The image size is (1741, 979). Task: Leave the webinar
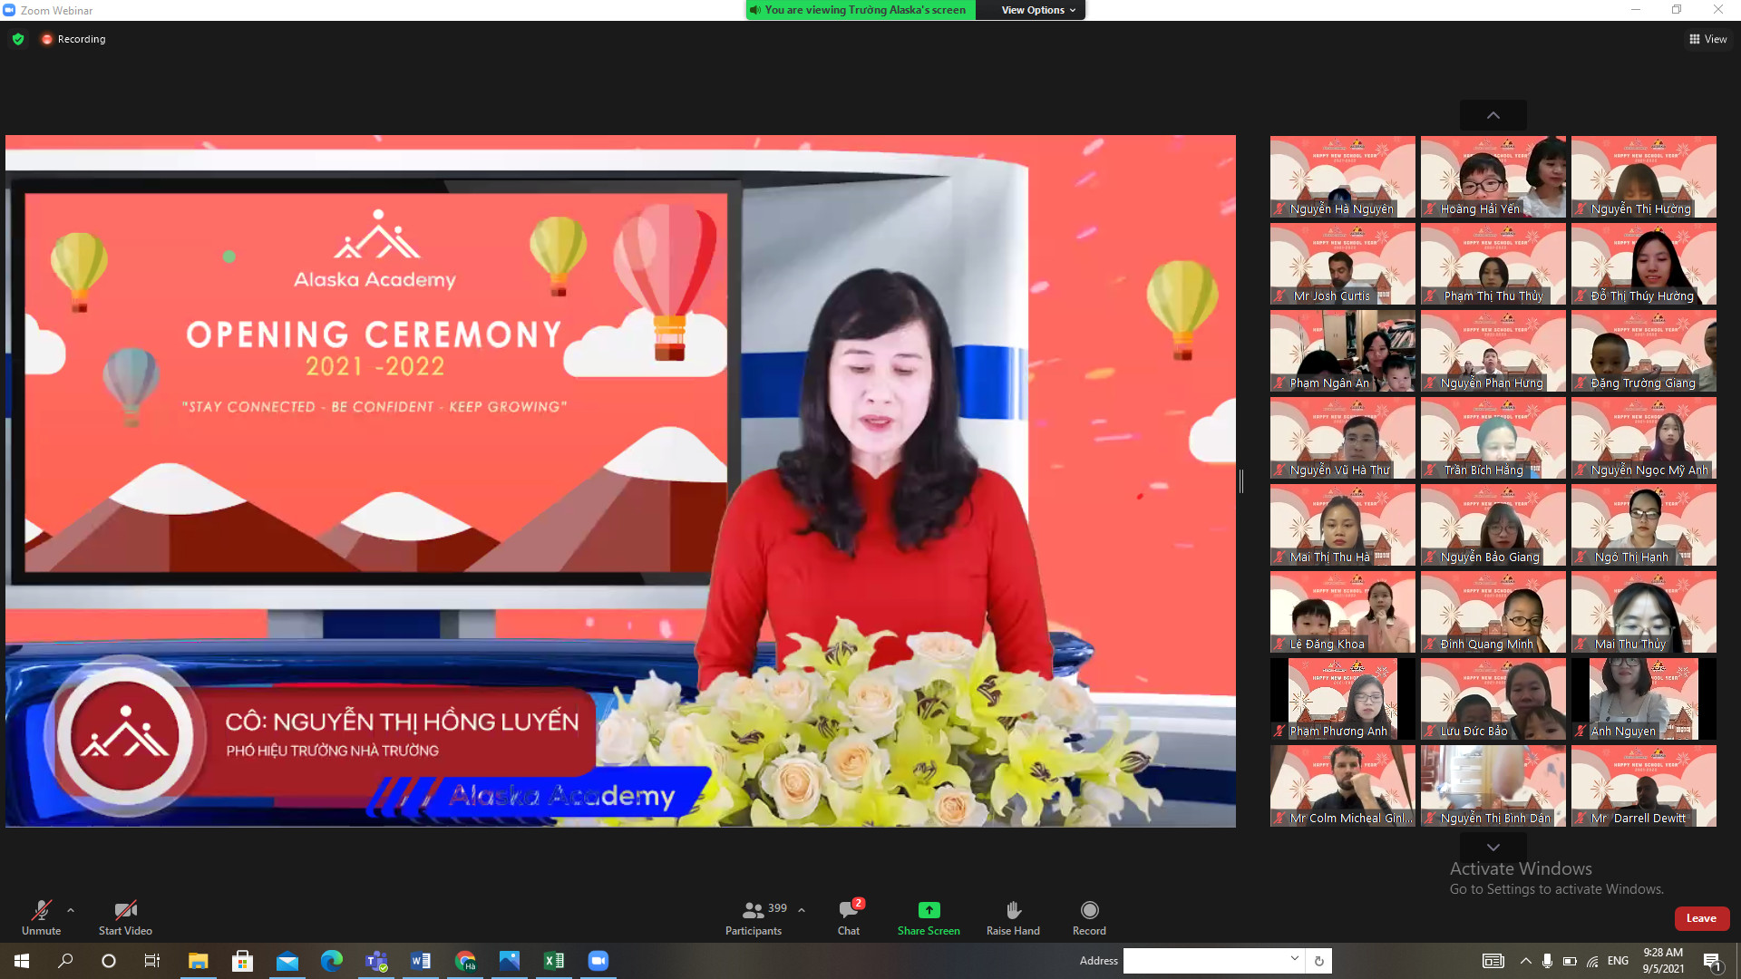tap(1701, 918)
